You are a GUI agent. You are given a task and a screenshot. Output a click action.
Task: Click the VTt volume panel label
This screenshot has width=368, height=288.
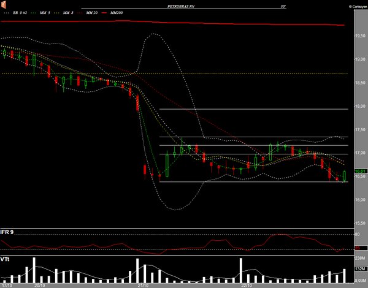pos(6,260)
